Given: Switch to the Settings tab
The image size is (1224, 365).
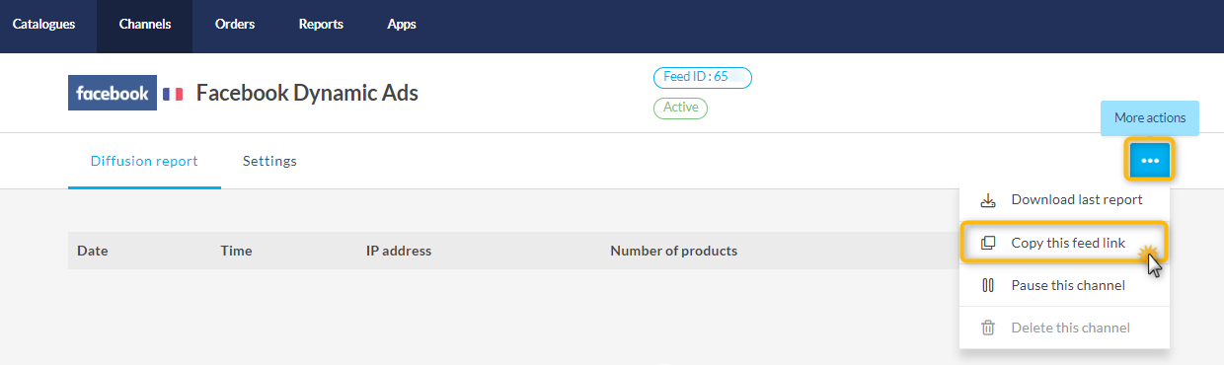Looking at the screenshot, I should [269, 161].
